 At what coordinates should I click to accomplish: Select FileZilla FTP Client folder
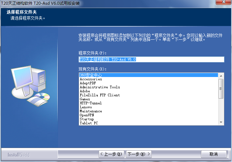coord(149,95)
